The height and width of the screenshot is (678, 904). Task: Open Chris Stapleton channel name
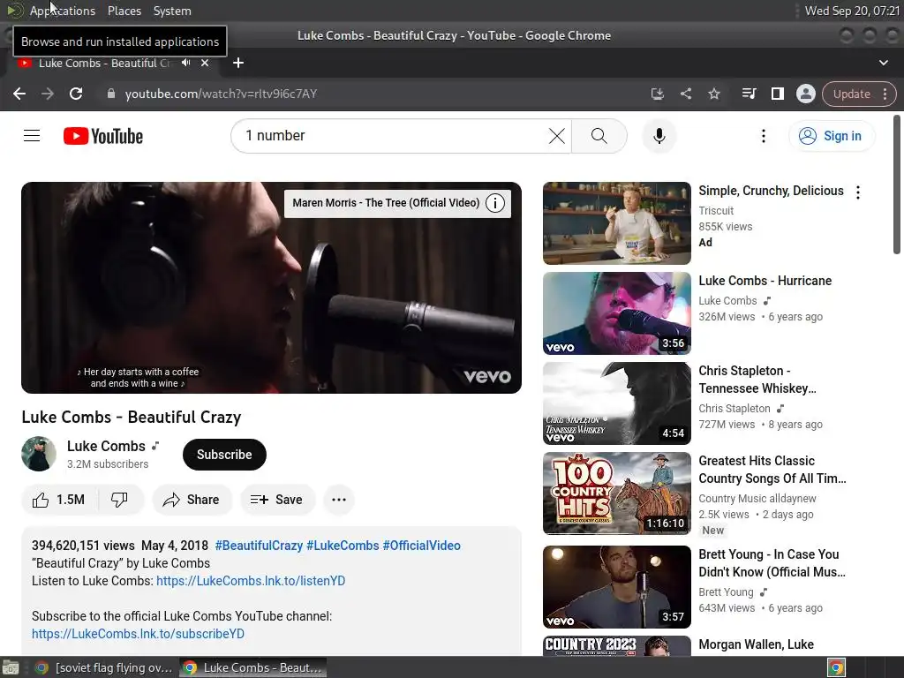(x=734, y=408)
